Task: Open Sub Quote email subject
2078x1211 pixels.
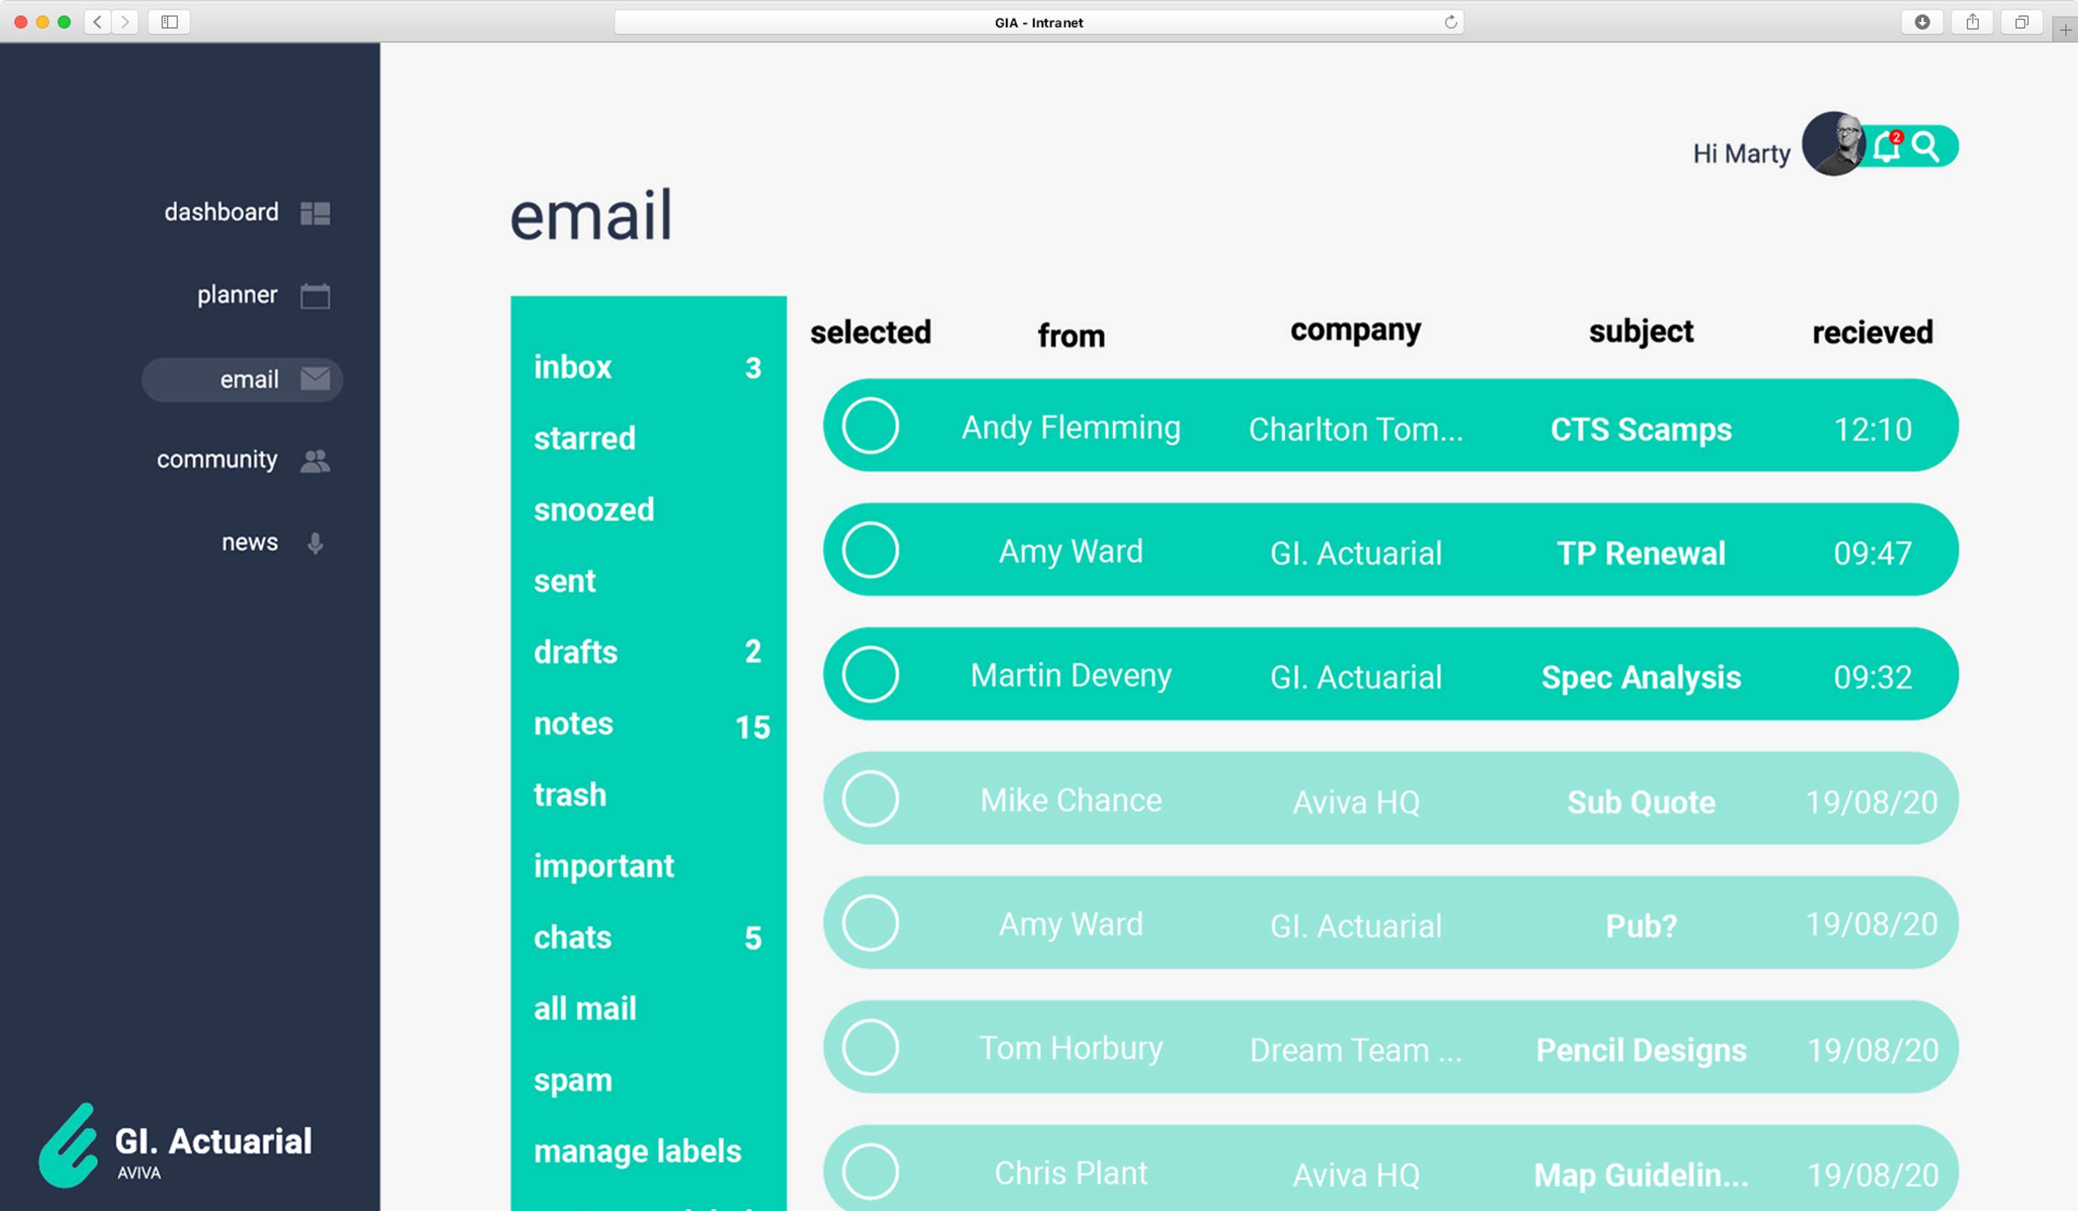Action: [x=1641, y=802]
